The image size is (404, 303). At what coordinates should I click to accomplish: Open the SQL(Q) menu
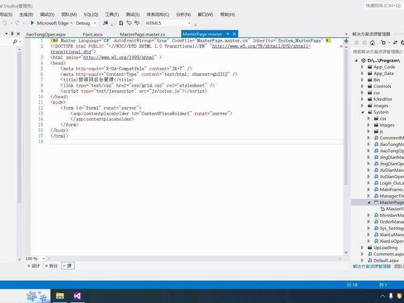pos(91,14)
